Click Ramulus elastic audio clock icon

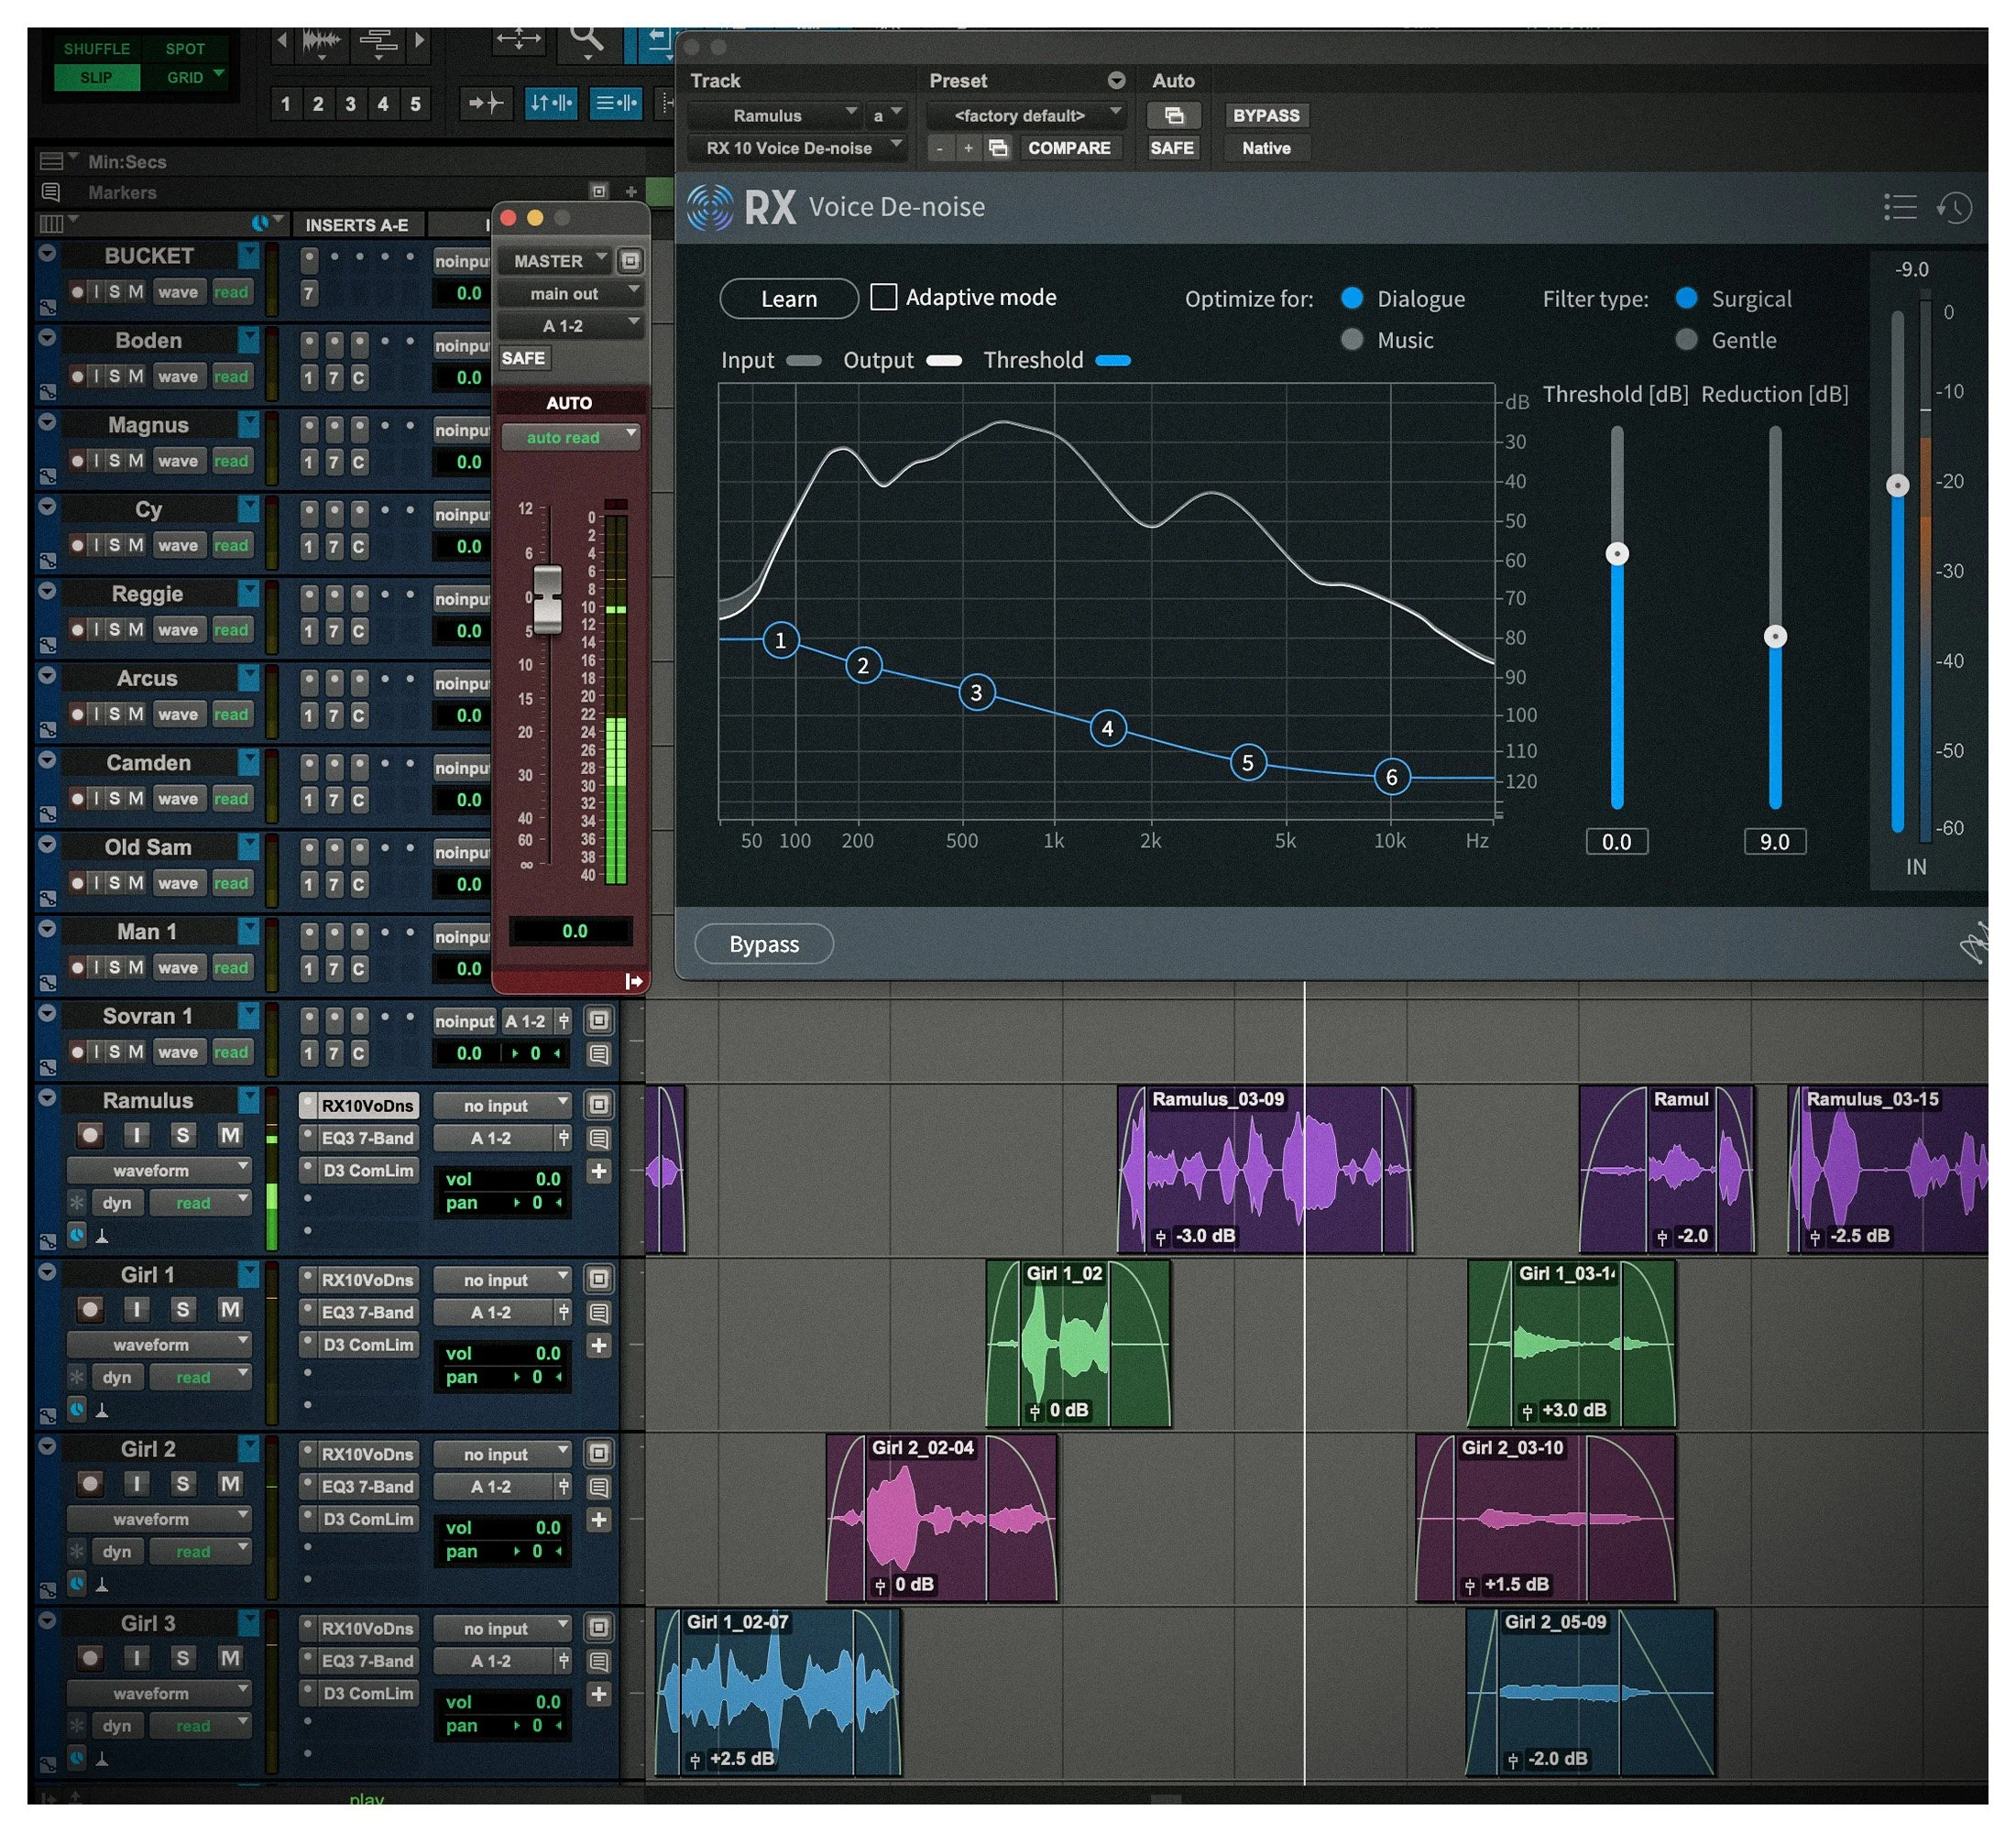[x=78, y=1236]
